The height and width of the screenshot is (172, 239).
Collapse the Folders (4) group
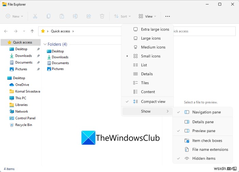pyautogui.click(x=45, y=44)
